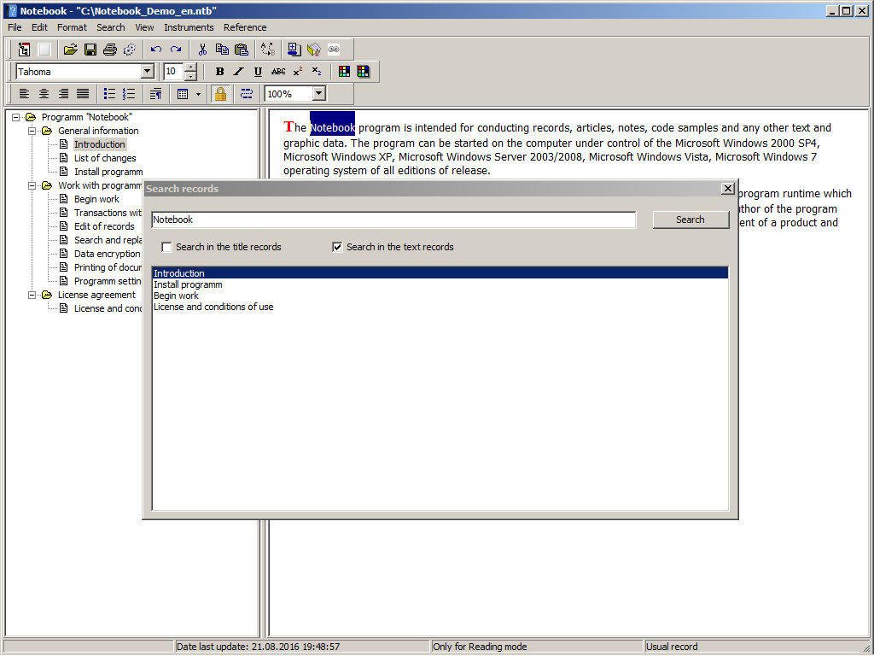Viewport: 874px width, 656px height.
Task: Apply italic formatting
Action: click(239, 72)
